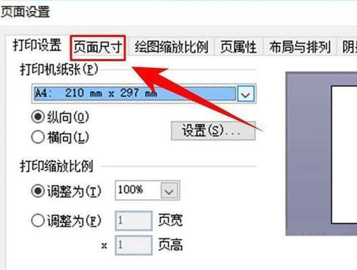Open the 绘图缩放比例 tab
Screen dimensions: 357x270
pos(171,47)
